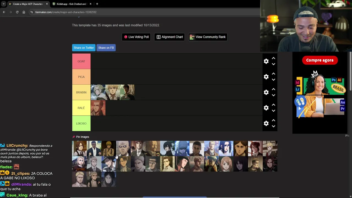Close the Kicklet.app tab
The width and height of the screenshot is (352, 198).
click(90, 4)
